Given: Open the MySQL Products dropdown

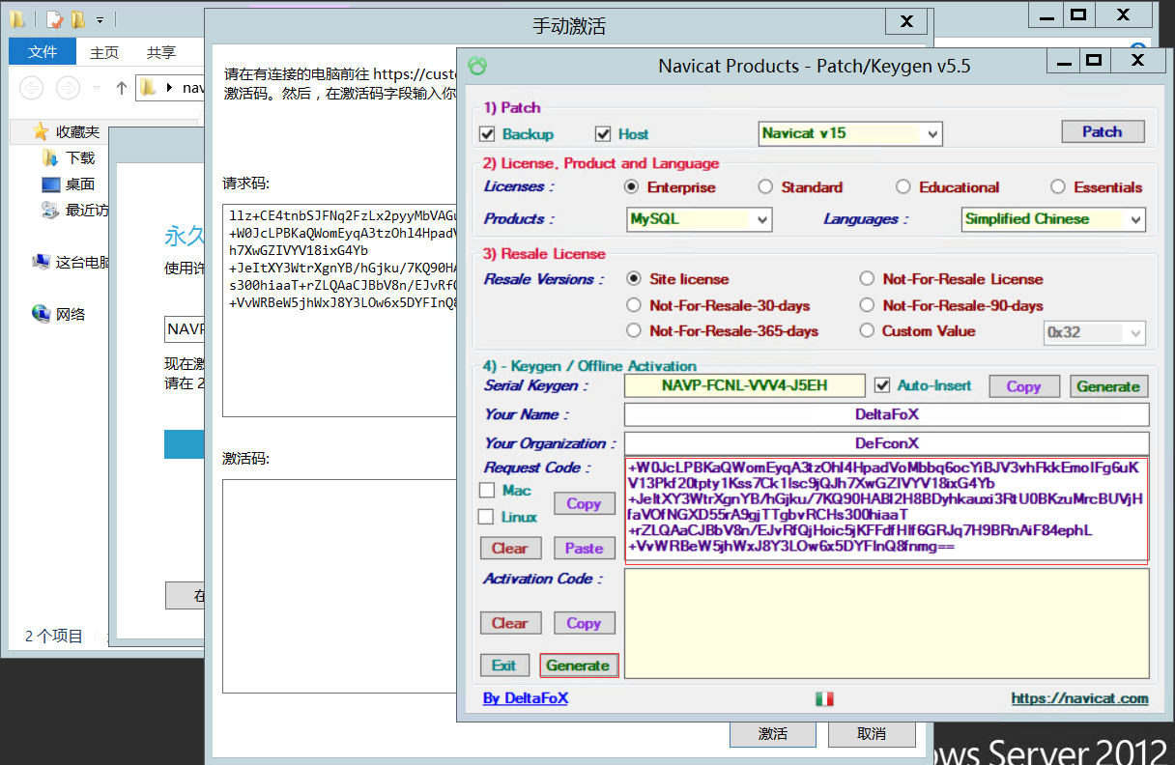Looking at the screenshot, I should click(700, 219).
